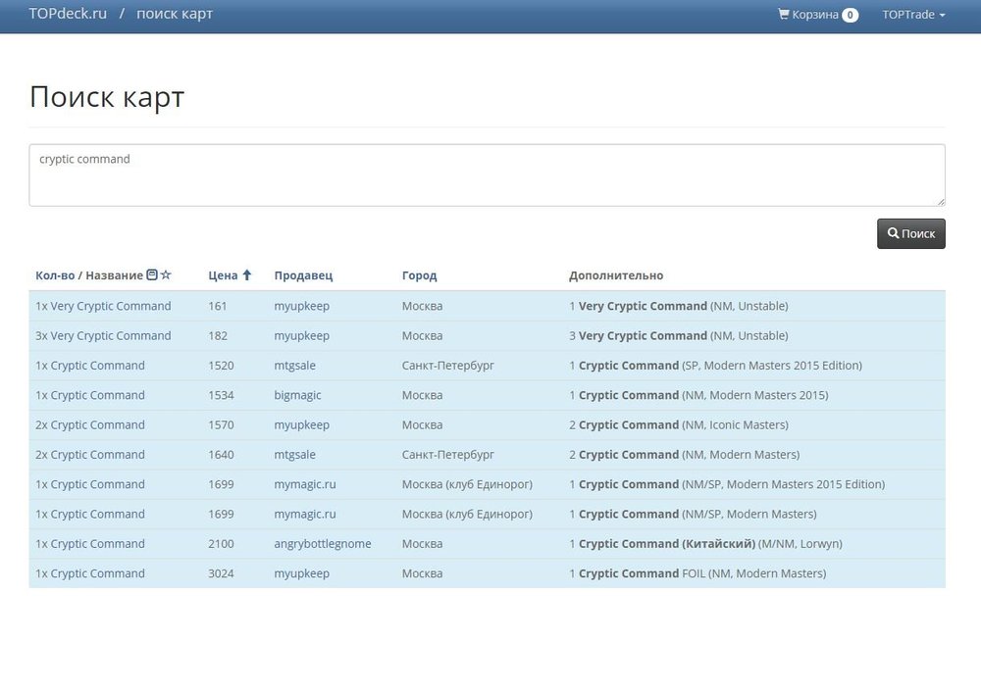Sort the table by Город column

(x=419, y=275)
